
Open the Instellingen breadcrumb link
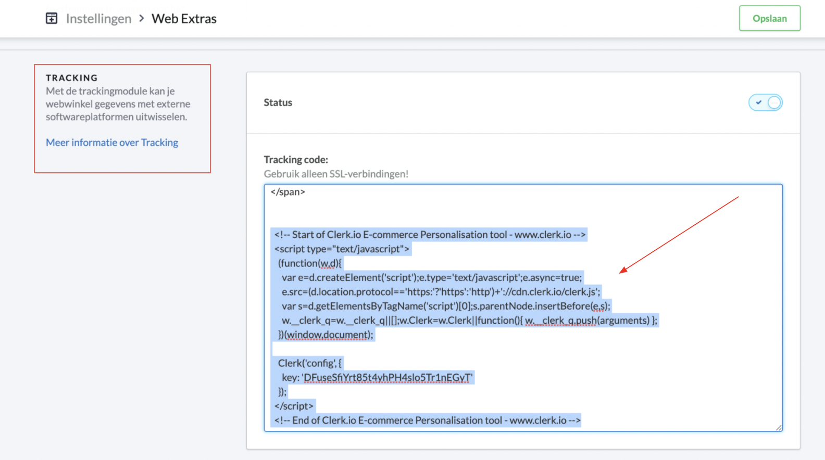tap(98, 19)
